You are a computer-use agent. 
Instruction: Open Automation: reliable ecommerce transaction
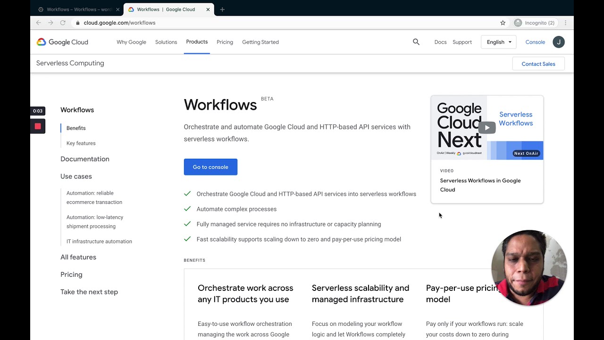(94, 197)
